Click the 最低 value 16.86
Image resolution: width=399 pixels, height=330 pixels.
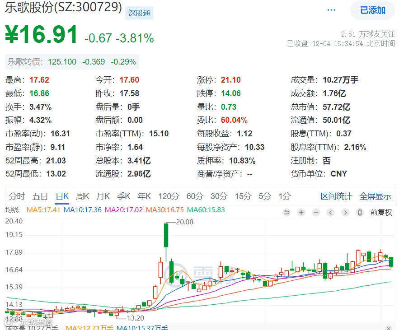39,93
